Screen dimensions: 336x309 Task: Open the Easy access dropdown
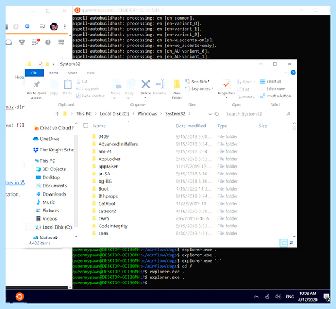pos(199,88)
